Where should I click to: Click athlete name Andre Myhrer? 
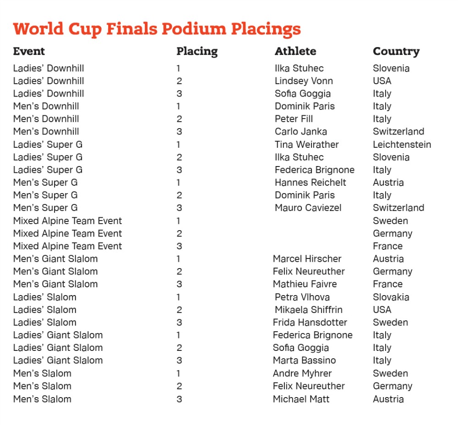click(302, 373)
